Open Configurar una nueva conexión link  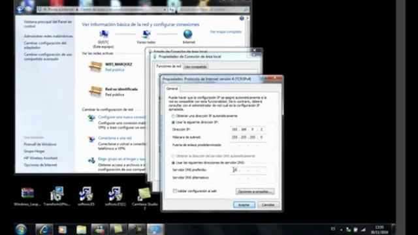click(122, 117)
